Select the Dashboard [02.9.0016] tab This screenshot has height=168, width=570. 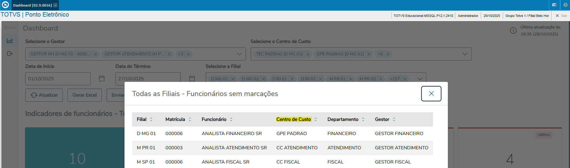click(x=32, y=5)
